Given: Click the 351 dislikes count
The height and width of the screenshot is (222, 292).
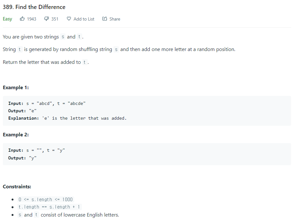Looking at the screenshot, I should click(x=55, y=19).
